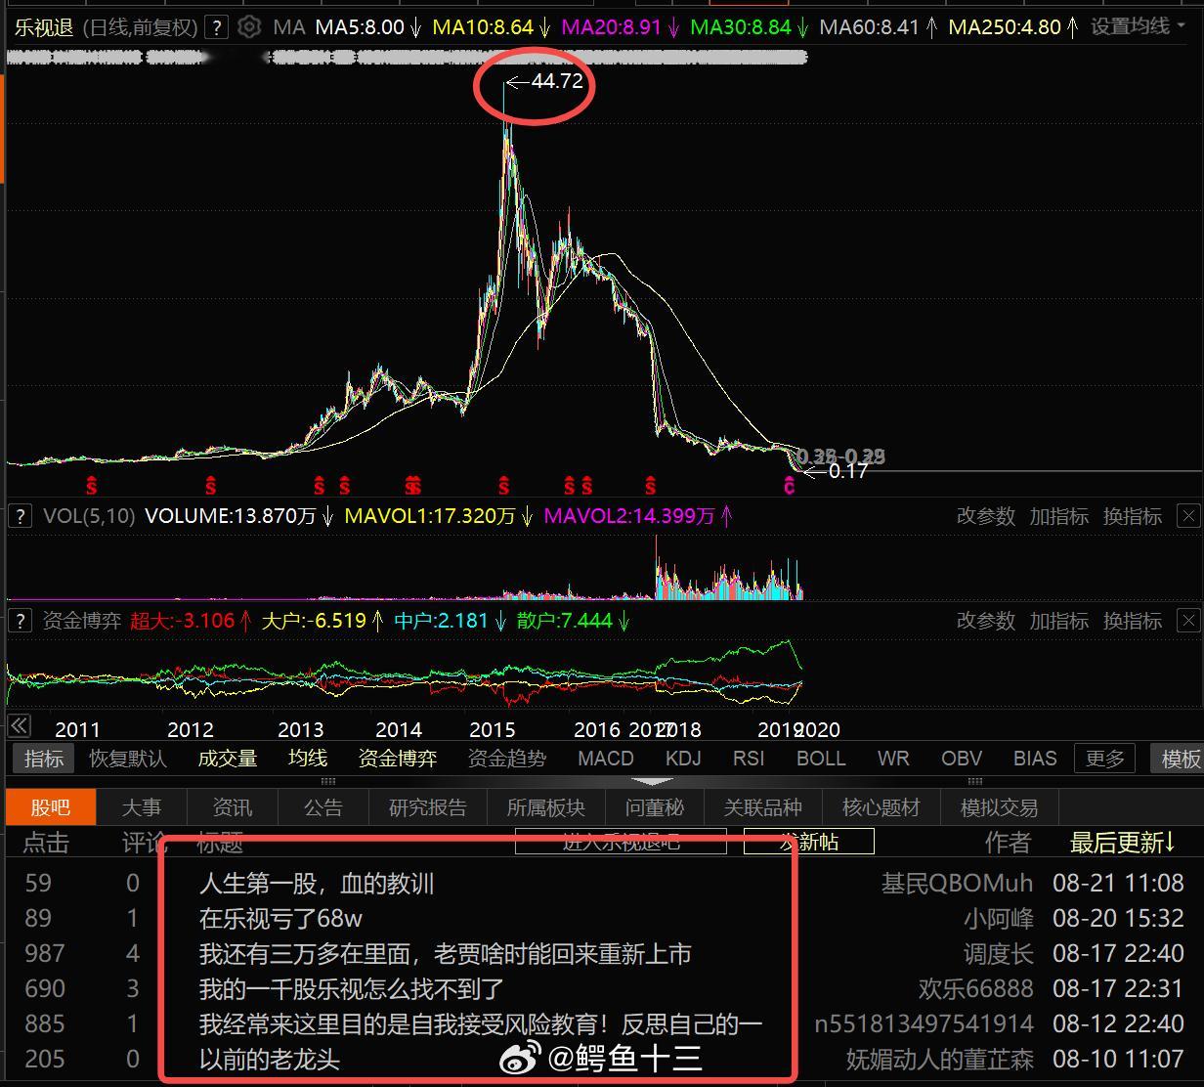
Task: Click 改参数 in the 资金博弈 panel
Action: tap(985, 621)
